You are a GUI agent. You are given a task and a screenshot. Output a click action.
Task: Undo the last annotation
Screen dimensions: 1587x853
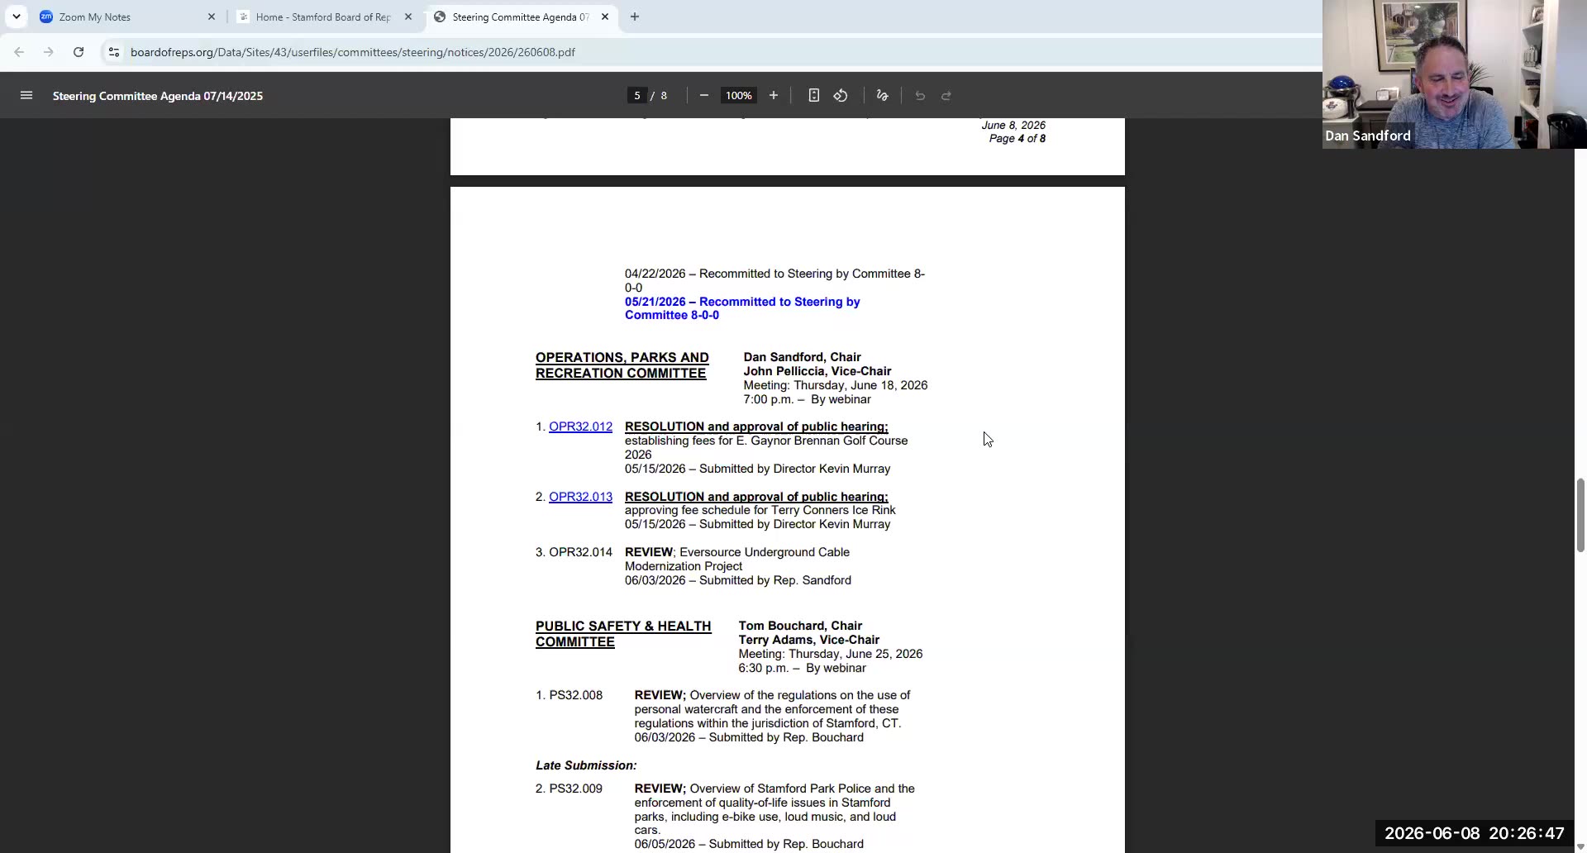920,96
